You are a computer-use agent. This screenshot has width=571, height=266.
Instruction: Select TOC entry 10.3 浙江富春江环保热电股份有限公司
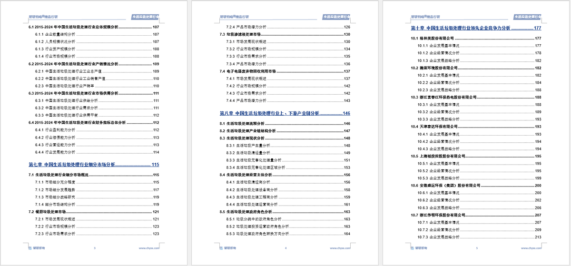(476, 97)
